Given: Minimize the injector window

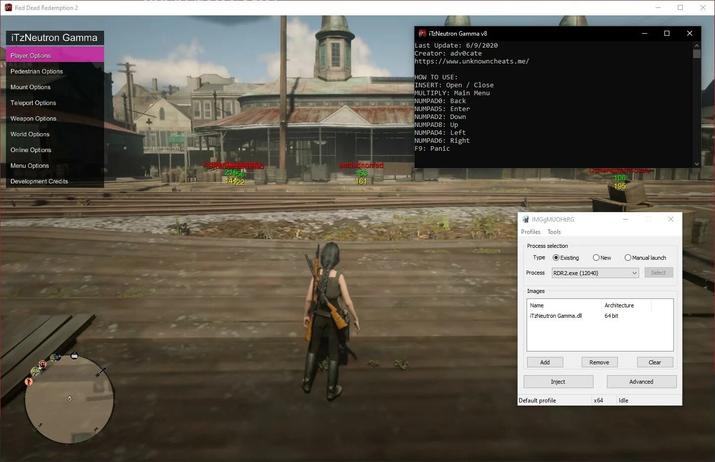Looking at the screenshot, I should point(626,219).
